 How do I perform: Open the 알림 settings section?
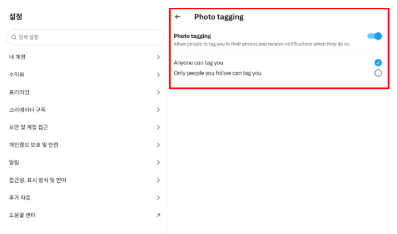16,163
